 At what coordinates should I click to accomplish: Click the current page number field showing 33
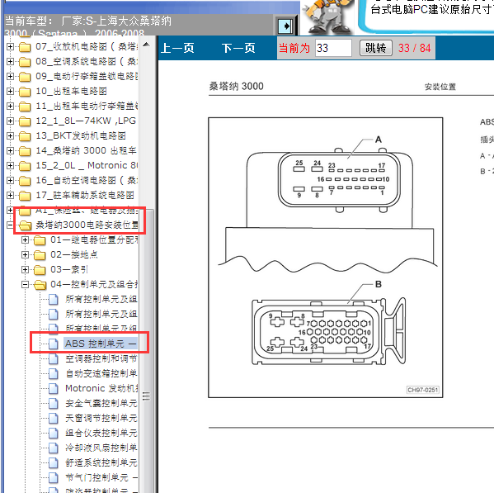(x=333, y=48)
